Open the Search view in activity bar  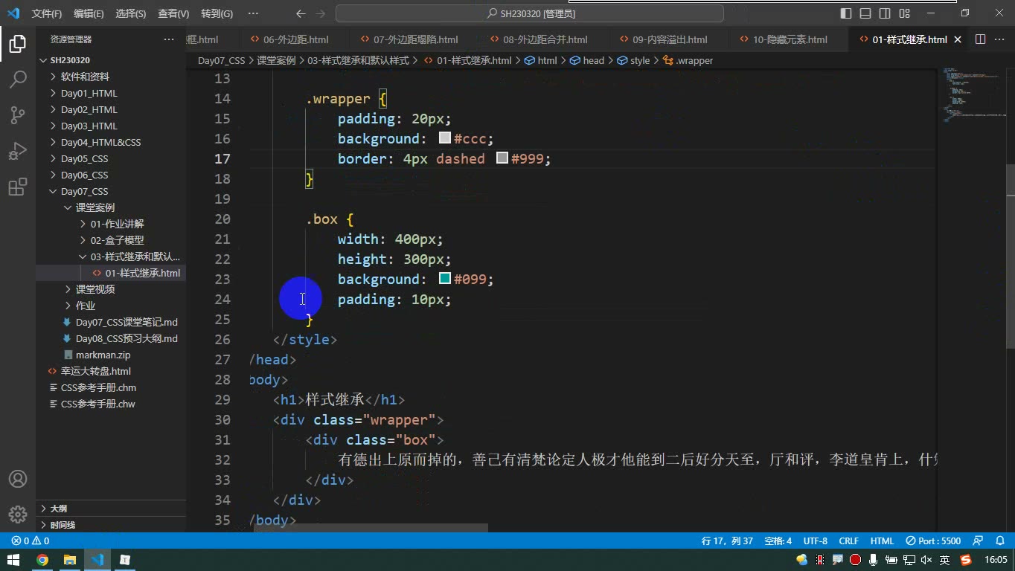(18, 79)
